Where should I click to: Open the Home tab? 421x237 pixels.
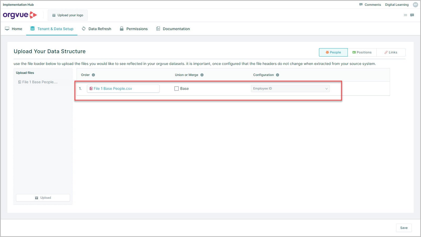click(14, 29)
